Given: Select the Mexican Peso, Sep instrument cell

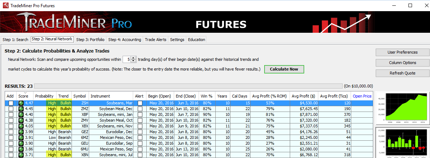Looking at the screenshot, I should (111, 149).
